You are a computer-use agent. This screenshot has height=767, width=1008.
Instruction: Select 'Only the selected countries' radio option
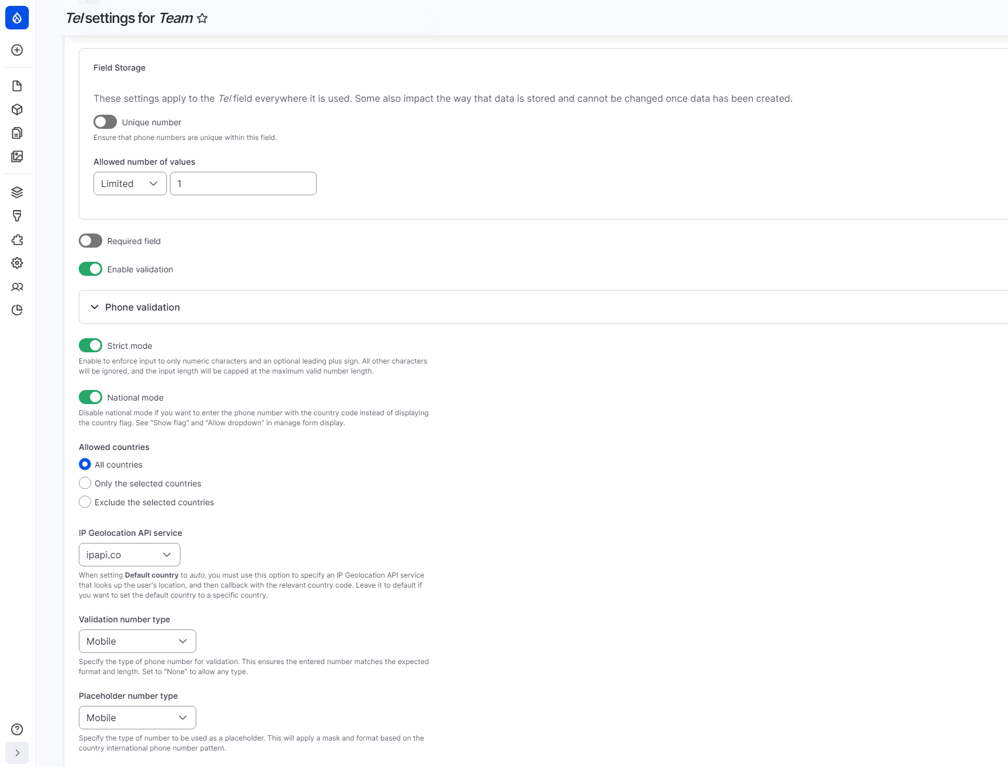tap(85, 483)
